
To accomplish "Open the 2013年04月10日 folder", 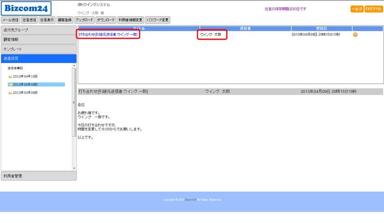I will coord(25,76).
